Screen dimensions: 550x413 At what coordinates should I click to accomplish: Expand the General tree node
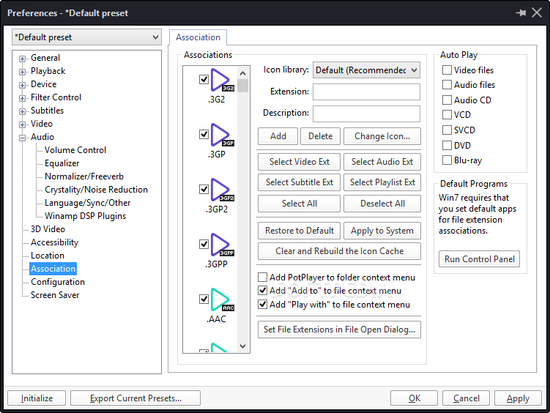23,59
